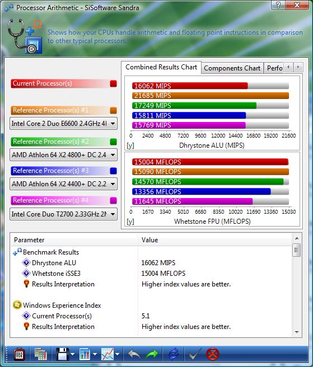This screenshot has width=313, height=367.
Task: Click the 15004 MFLOPS value cell
Action: [163, 273]
